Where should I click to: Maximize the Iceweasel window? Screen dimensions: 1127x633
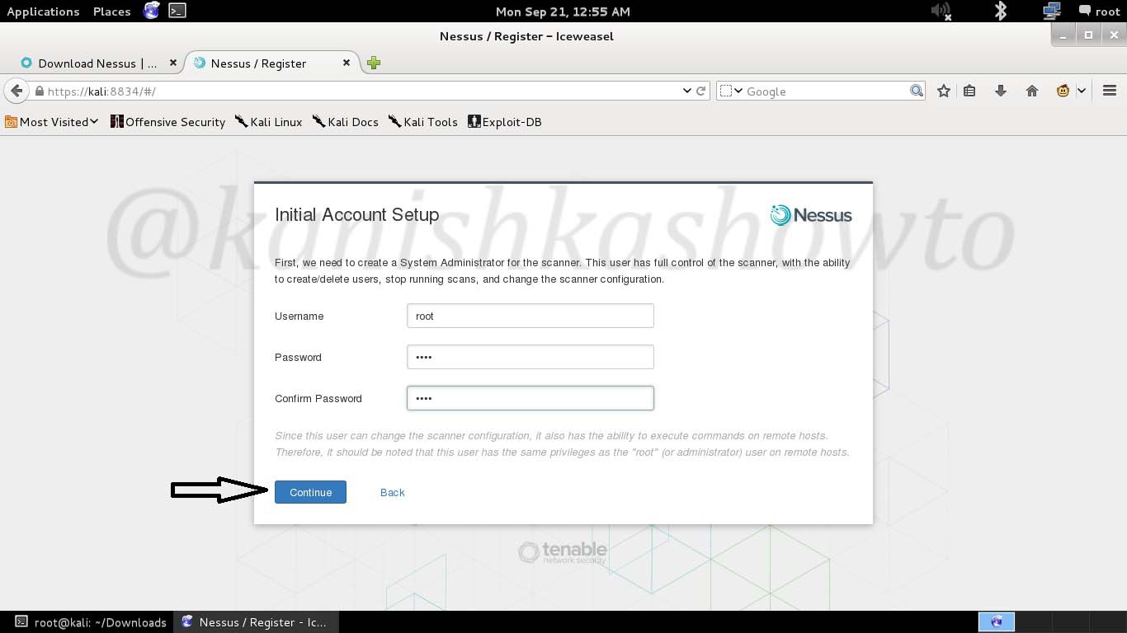coord(1089,35)
